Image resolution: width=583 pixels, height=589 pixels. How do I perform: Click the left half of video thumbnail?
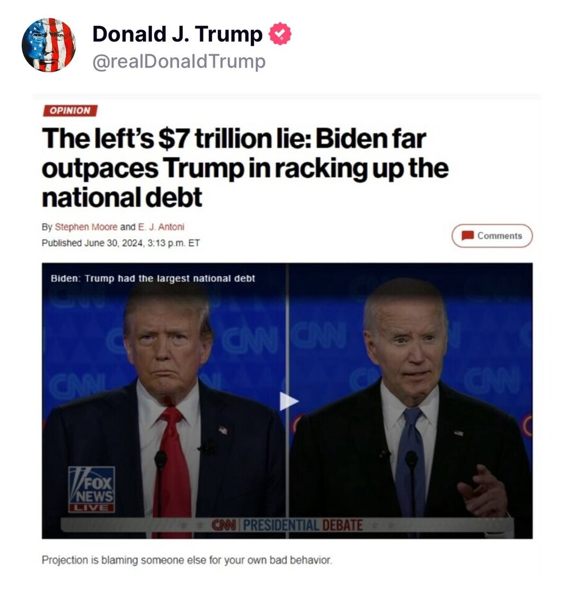click(164, 401)
